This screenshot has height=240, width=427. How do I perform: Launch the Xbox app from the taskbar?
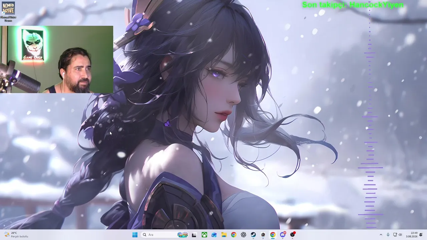204,235
